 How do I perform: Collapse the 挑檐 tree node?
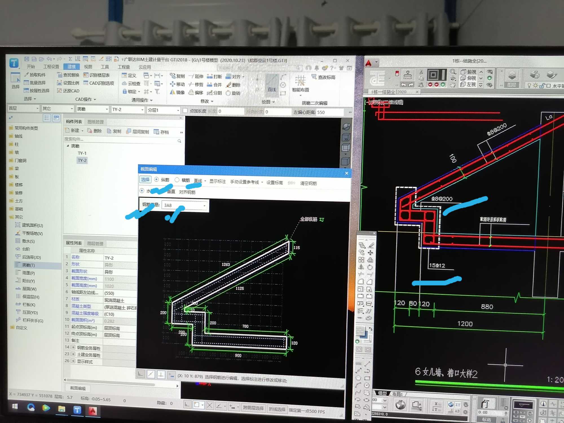pyautogui.click(x=68, y=146)
